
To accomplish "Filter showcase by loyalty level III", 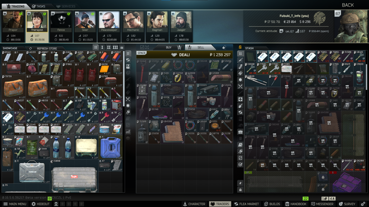I will pos(115,47).
